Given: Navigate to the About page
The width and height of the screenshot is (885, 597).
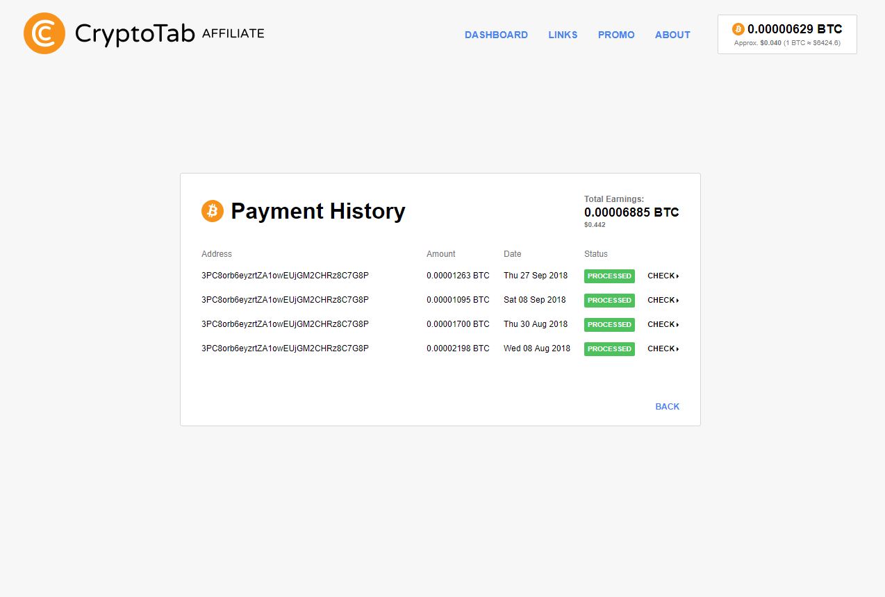Looking at the screenshot, I should (672, 35).
